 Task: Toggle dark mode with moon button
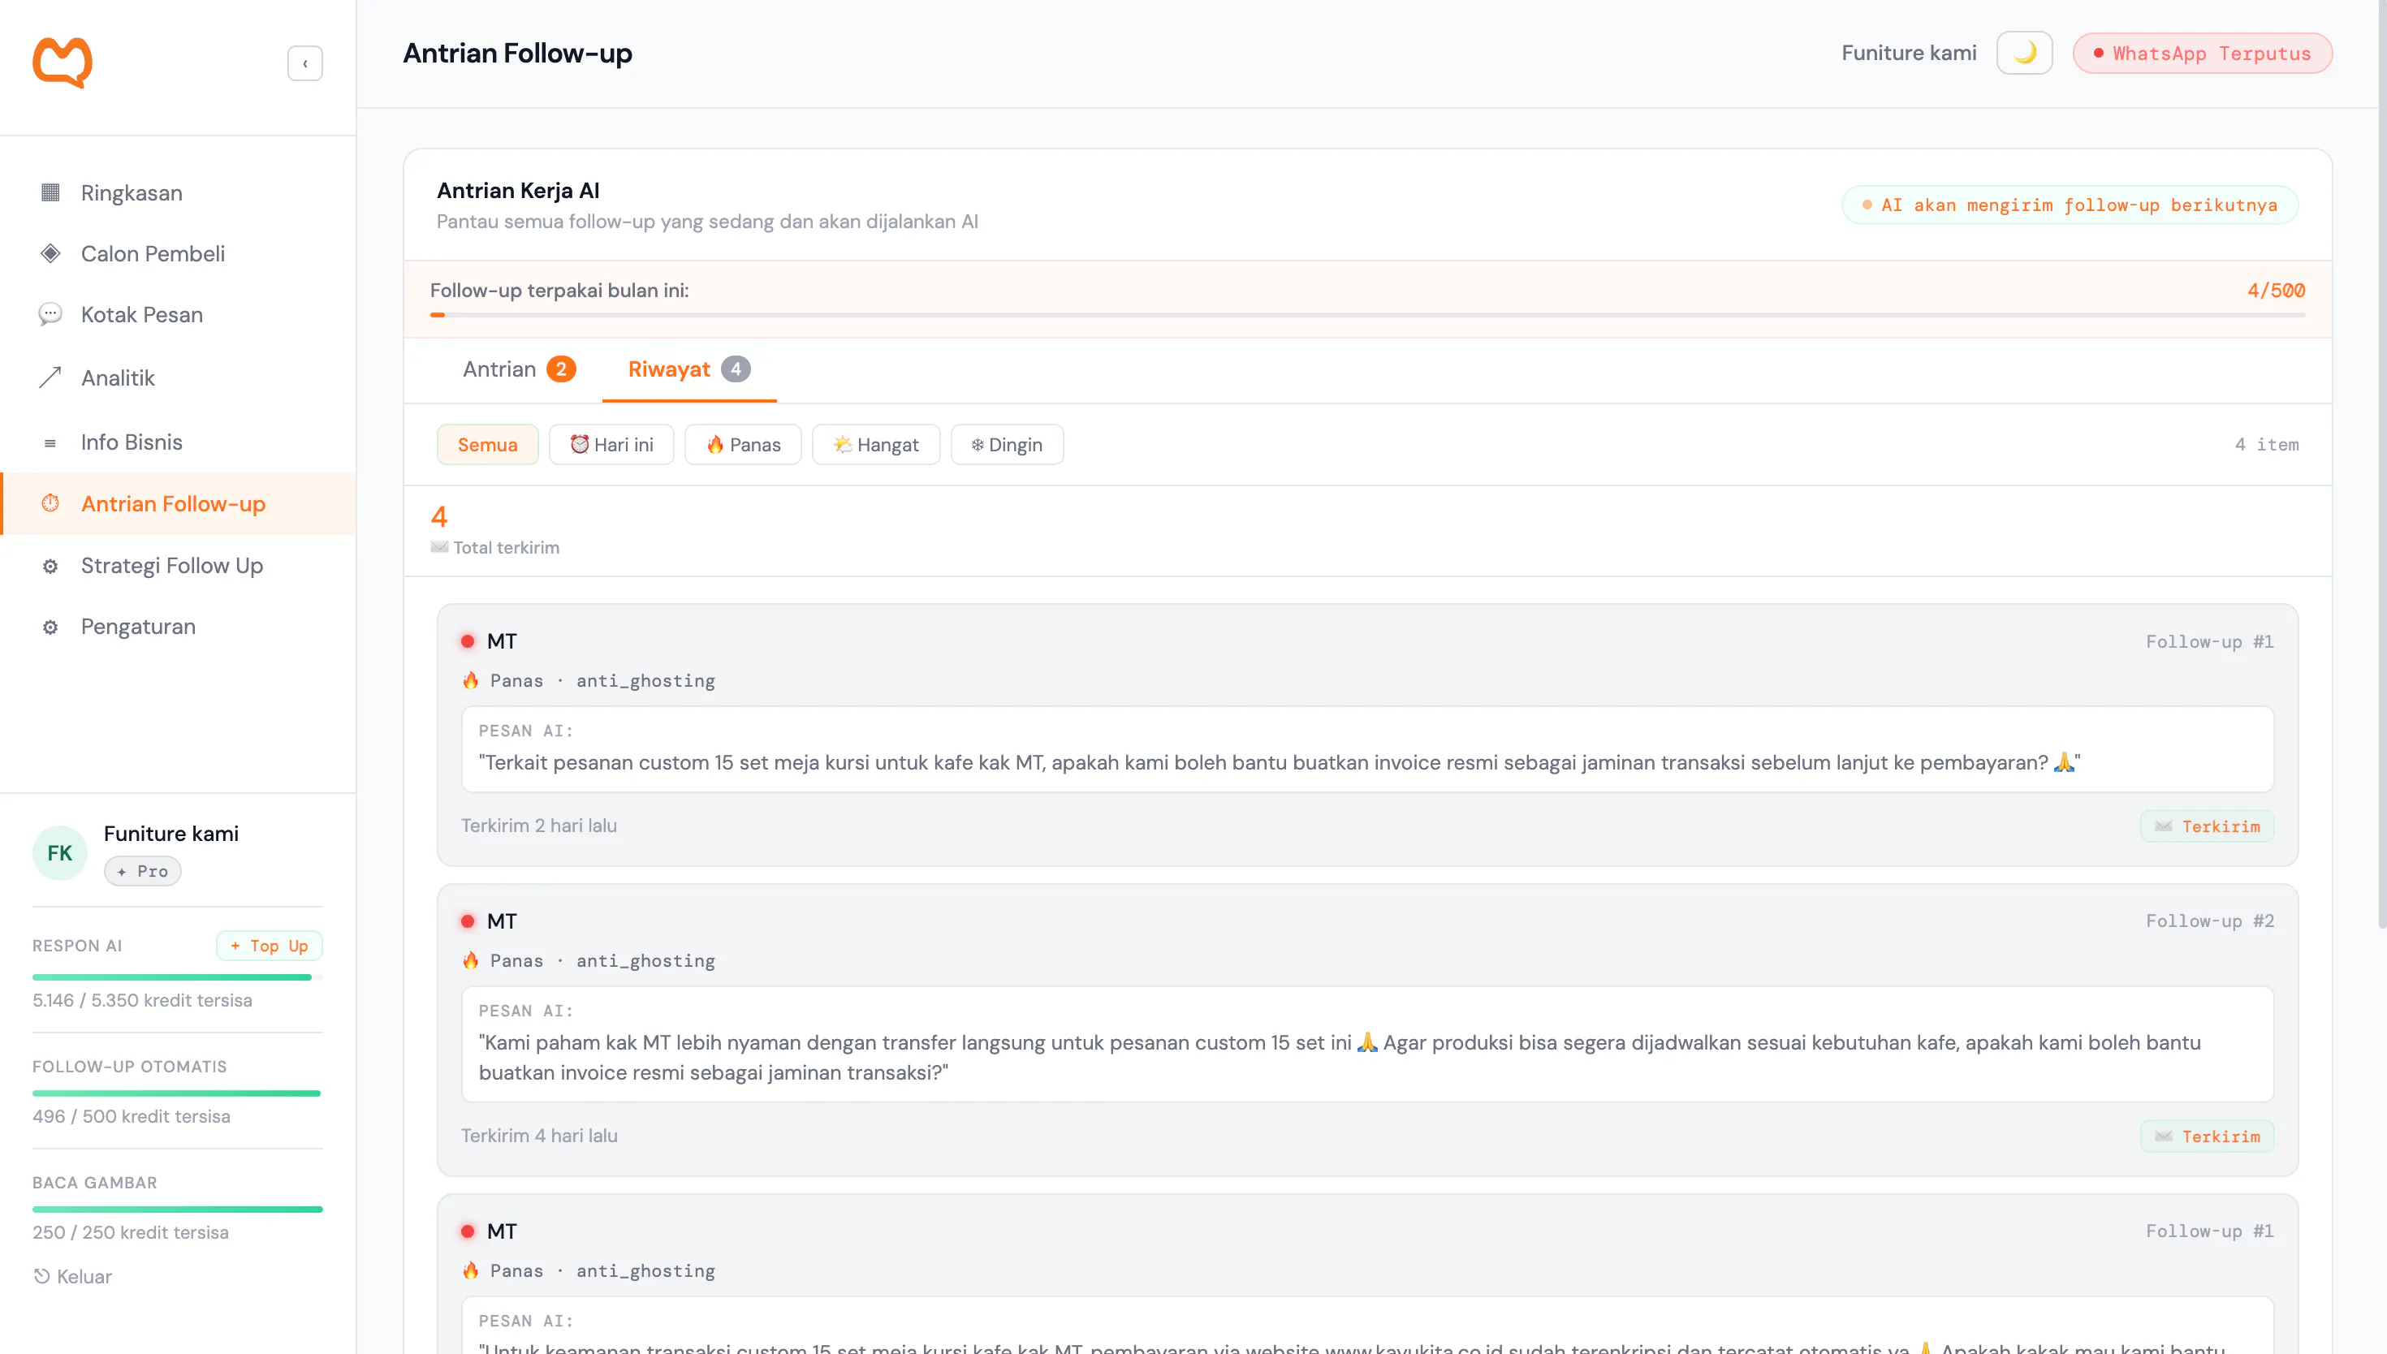tap(2023, 53)
